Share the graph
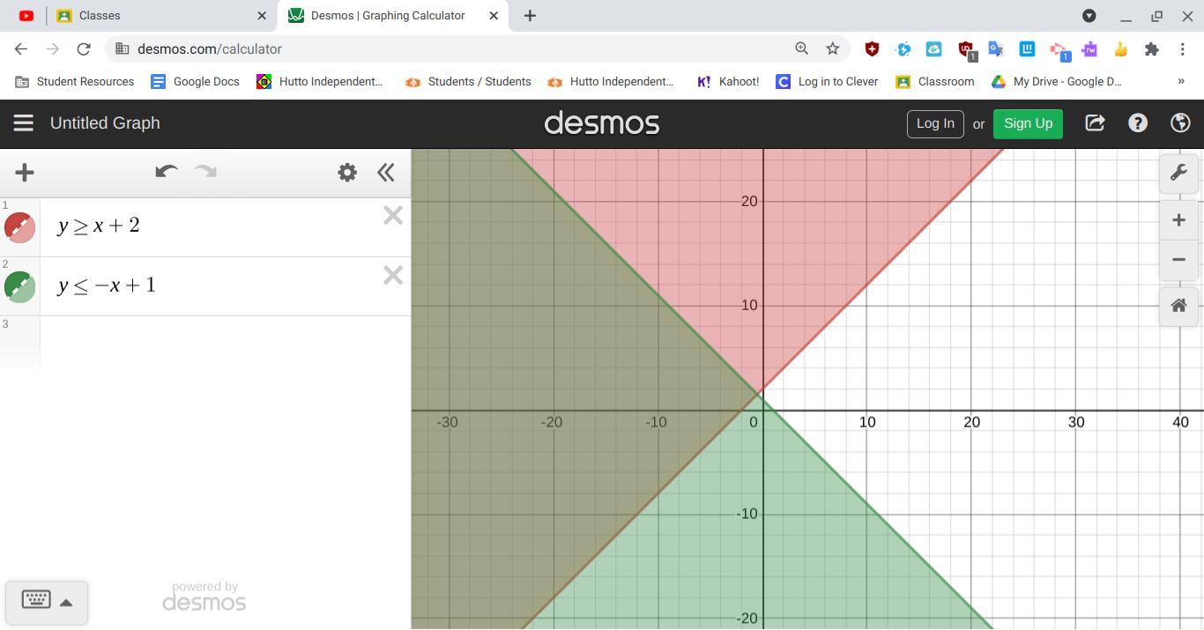The image size is (1204, 630). coord(1095,123)
